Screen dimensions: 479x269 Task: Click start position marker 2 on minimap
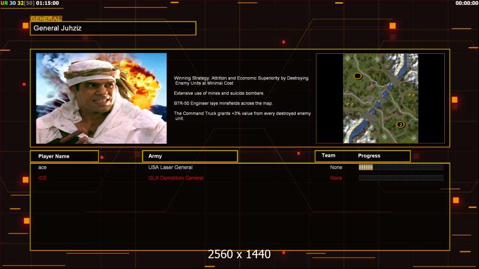[400, 124]
